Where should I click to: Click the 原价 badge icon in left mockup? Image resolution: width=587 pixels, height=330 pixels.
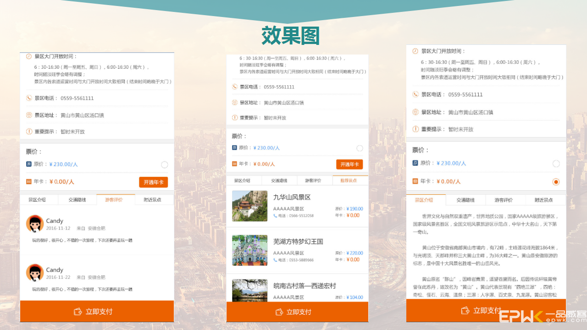(29, 164)
